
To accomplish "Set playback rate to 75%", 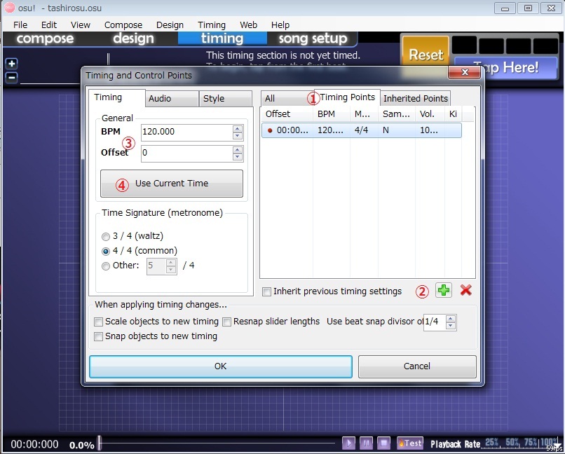I will (x=531, y=443).
